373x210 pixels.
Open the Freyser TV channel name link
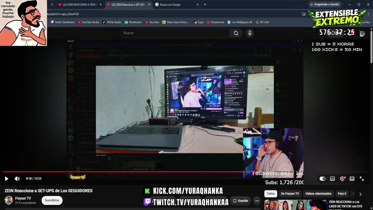coord(23,198)
